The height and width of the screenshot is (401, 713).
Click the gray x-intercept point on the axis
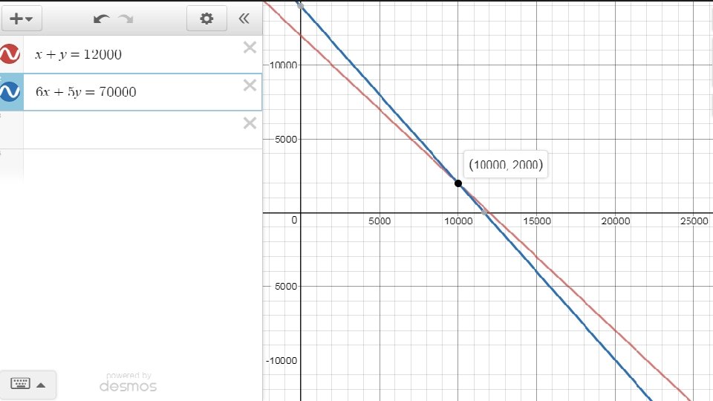point(484,212)
